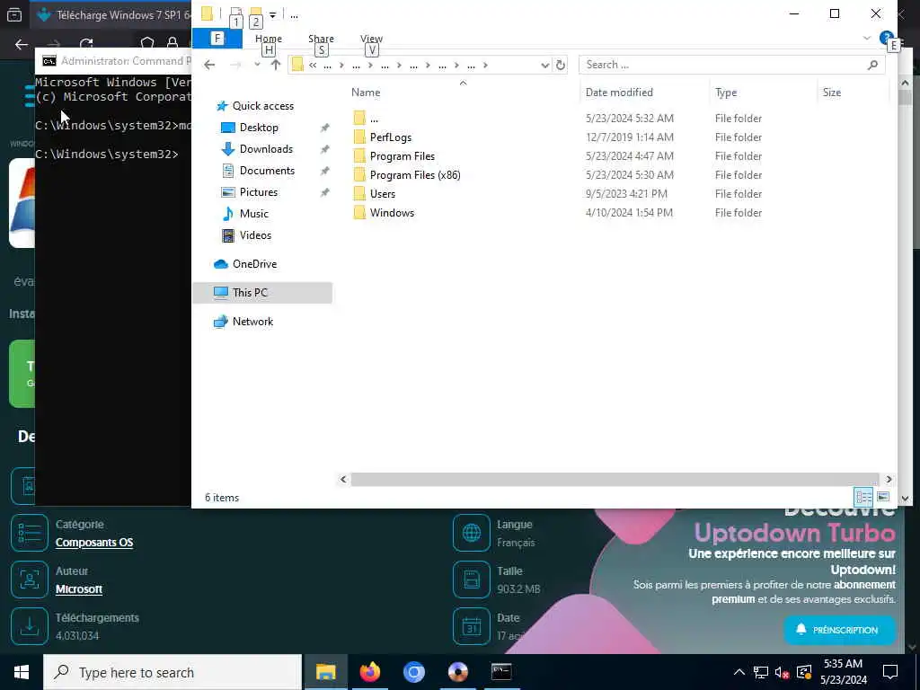Open the Microsoft author link

(x=79, y=589)
